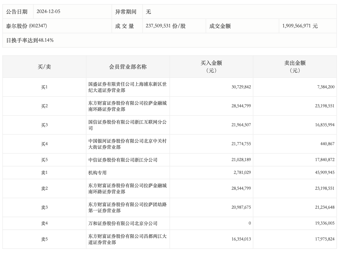
Task: Select 万和证券股份有限公司北京分公司 entry
Action: tap(123, 223)
